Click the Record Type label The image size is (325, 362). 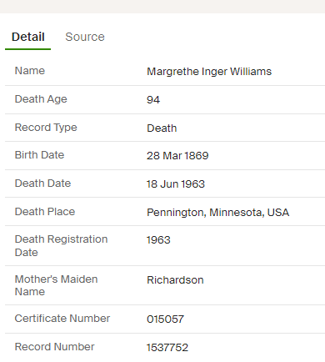pyautogui.click(x=46, y=128)
